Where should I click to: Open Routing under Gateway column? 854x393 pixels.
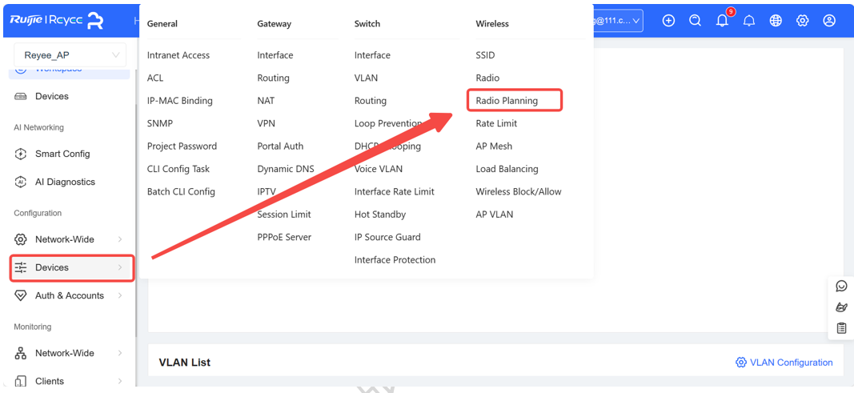(273, 78)
